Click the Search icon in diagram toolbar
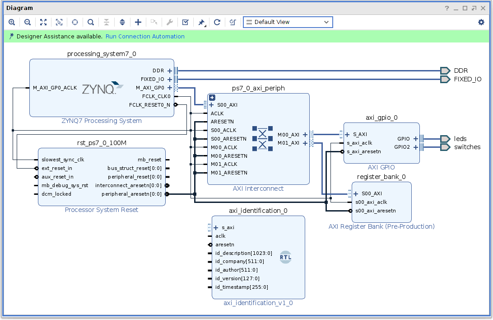 91,22
